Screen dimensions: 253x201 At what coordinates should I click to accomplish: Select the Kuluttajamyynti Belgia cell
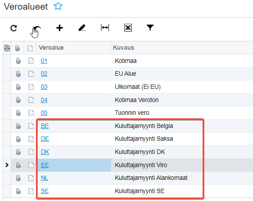click(182, 126)
